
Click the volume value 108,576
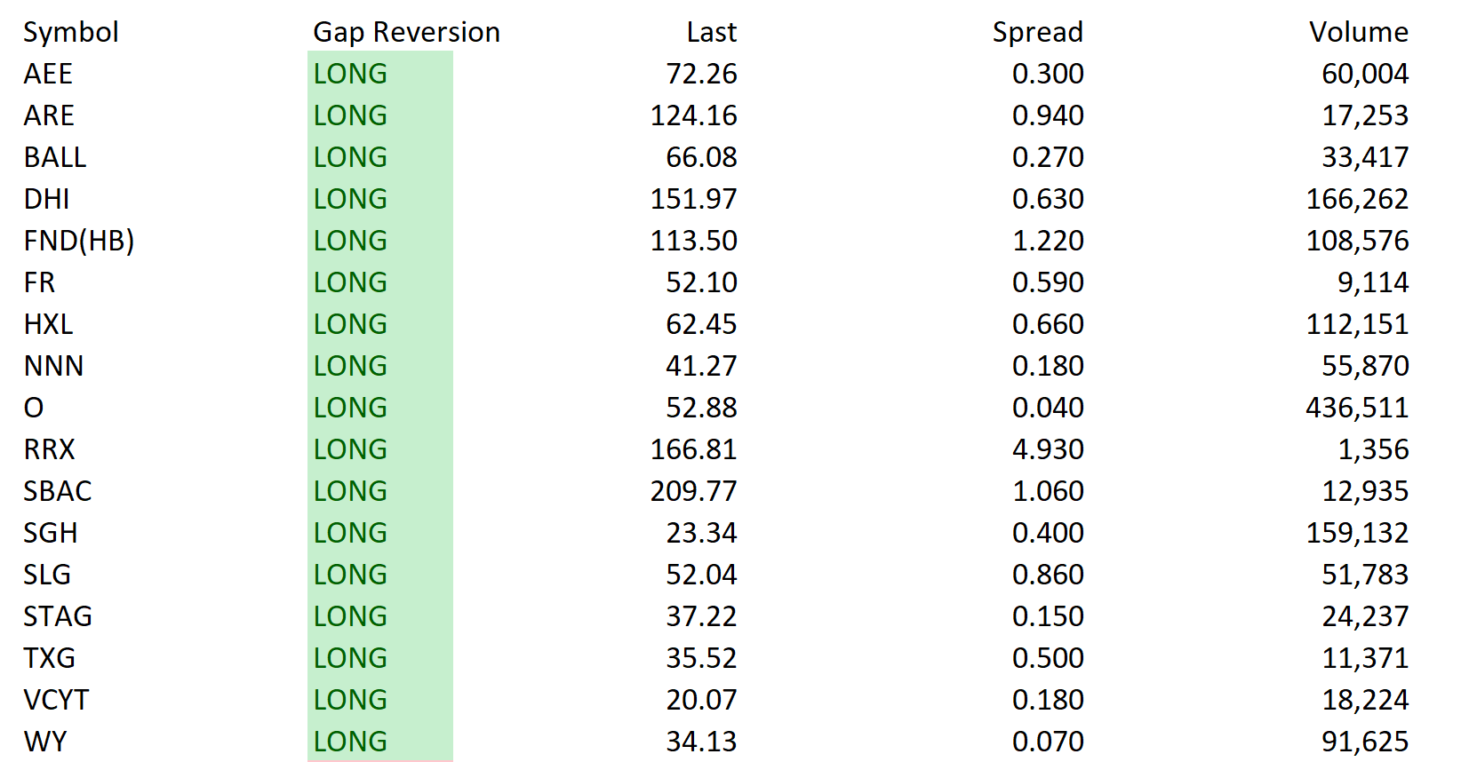[1357, 241]
